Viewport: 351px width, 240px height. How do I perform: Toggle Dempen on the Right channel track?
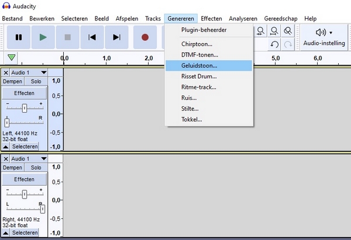click(12, 168)
